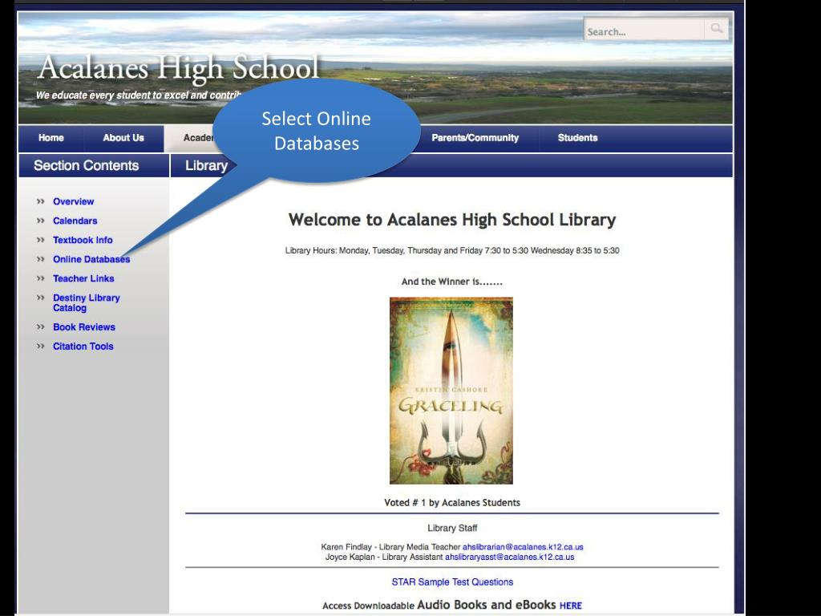821x616 pixels.
Task: Open Overview in Section Contents
Action: [x=73, y=201]
